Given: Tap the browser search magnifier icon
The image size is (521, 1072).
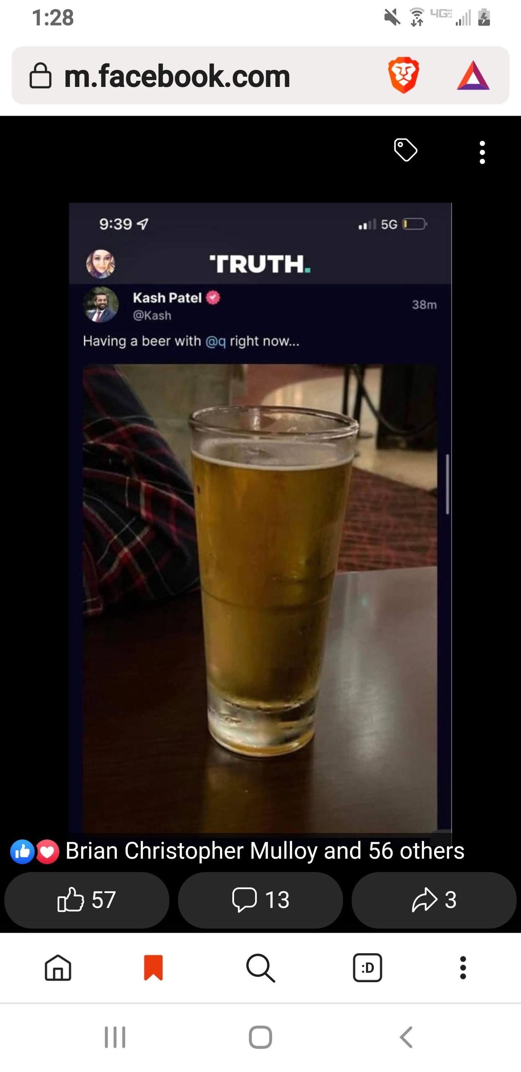Looking at the screenshot, I should click(260, 968).
